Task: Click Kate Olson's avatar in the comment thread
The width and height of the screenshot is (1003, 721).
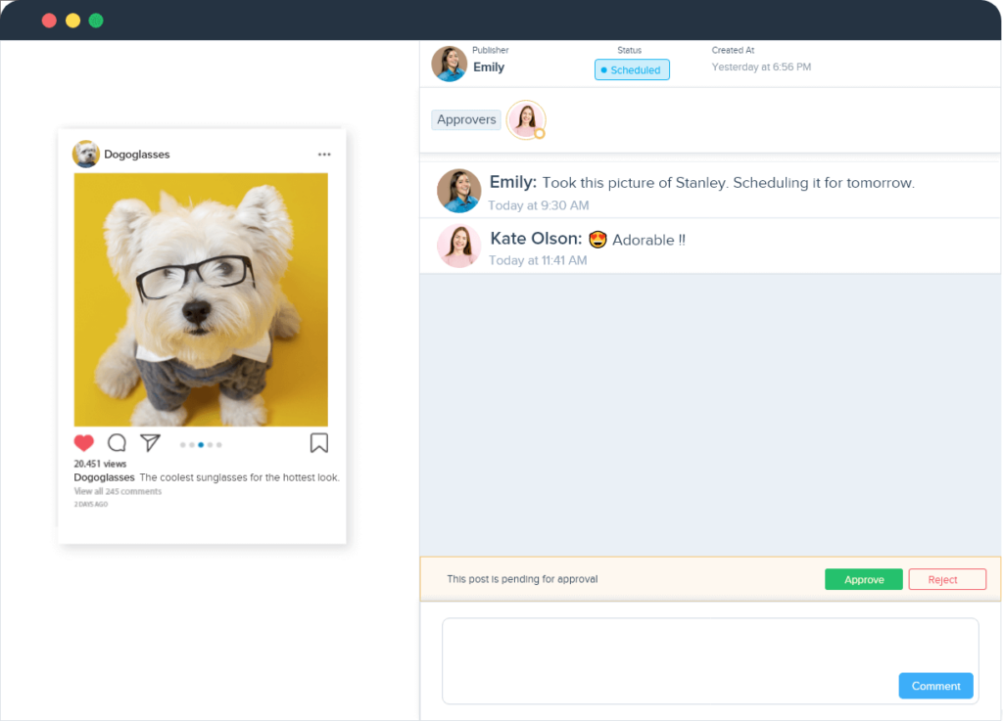Action: click(x=458, y=246)
